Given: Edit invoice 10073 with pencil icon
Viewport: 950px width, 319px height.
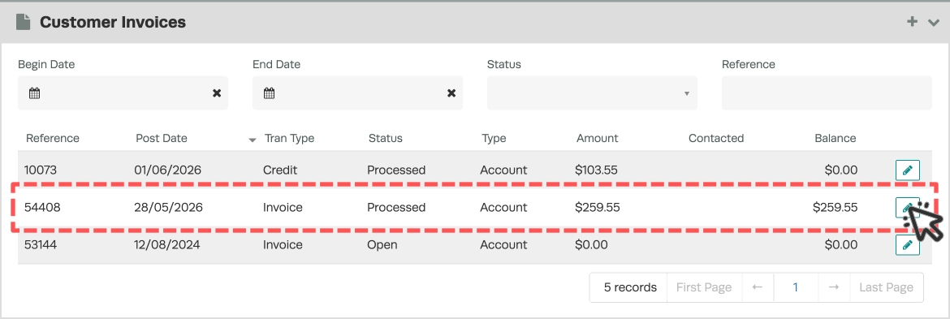Looking at the screenshot, I should point(908,170).
